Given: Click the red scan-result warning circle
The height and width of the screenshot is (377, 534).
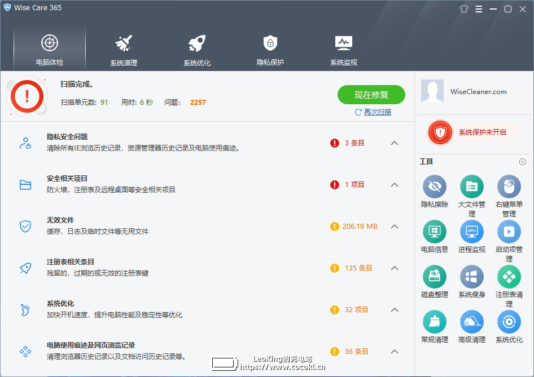Looking at the screenshot, I should (27, 96).
